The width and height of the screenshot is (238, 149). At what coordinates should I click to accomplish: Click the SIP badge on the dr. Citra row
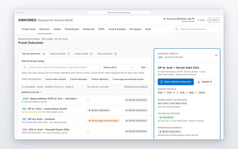pos(24,109)
